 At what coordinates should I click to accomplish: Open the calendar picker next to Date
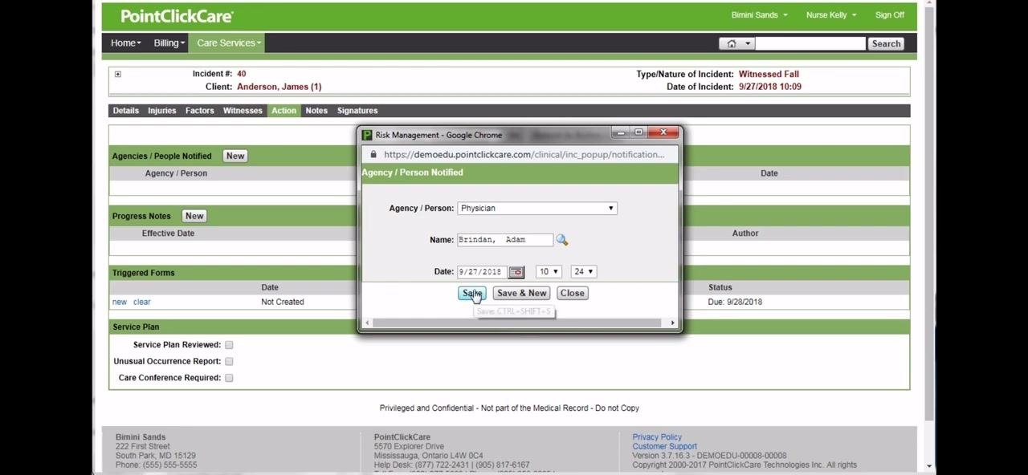[516, 272]
